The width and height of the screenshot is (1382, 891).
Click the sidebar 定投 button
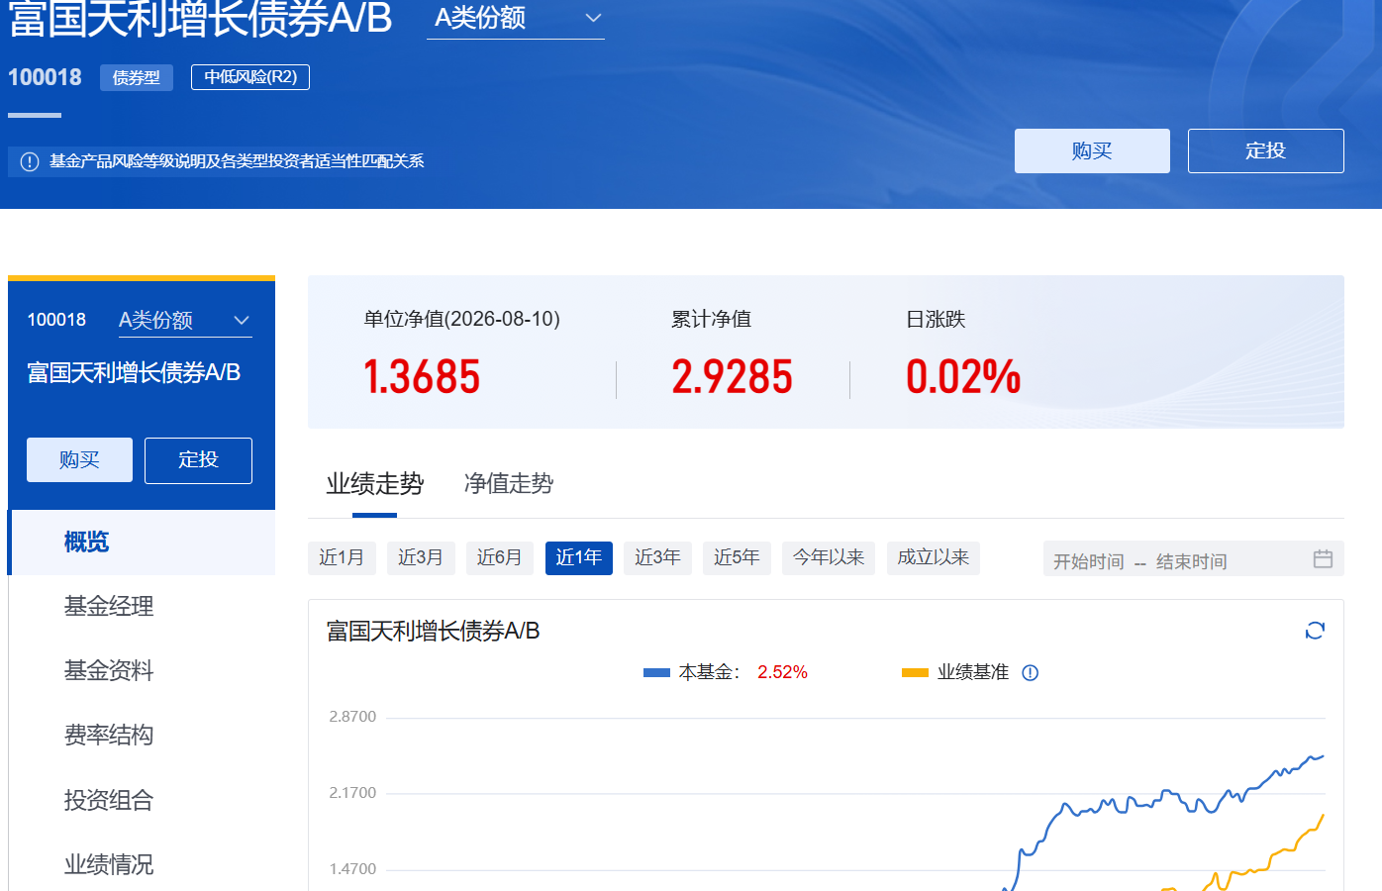198,460
